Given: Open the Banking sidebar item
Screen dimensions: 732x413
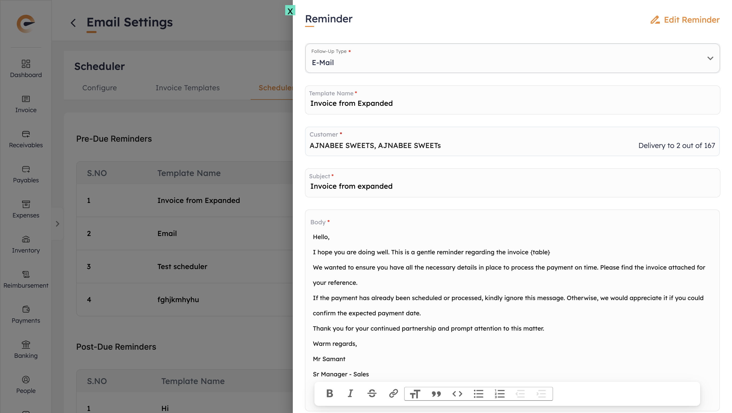Looking at the screenshot, I should (x=26, y=350).
